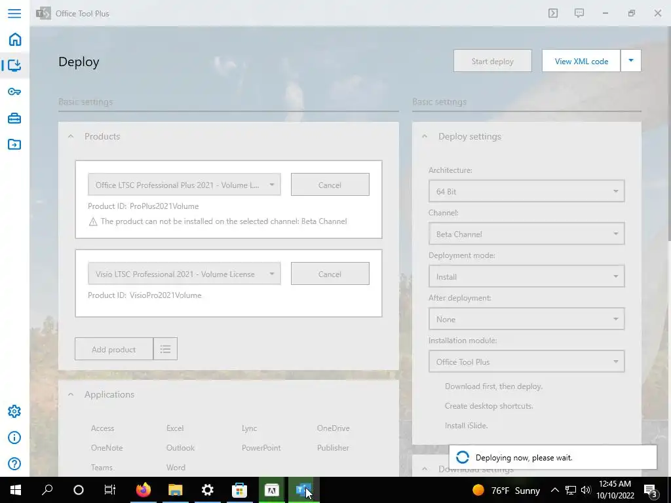Viewport: 671px width, 503px height.
Task: Open the hamburger navigation menu
Action: (14, 13)
